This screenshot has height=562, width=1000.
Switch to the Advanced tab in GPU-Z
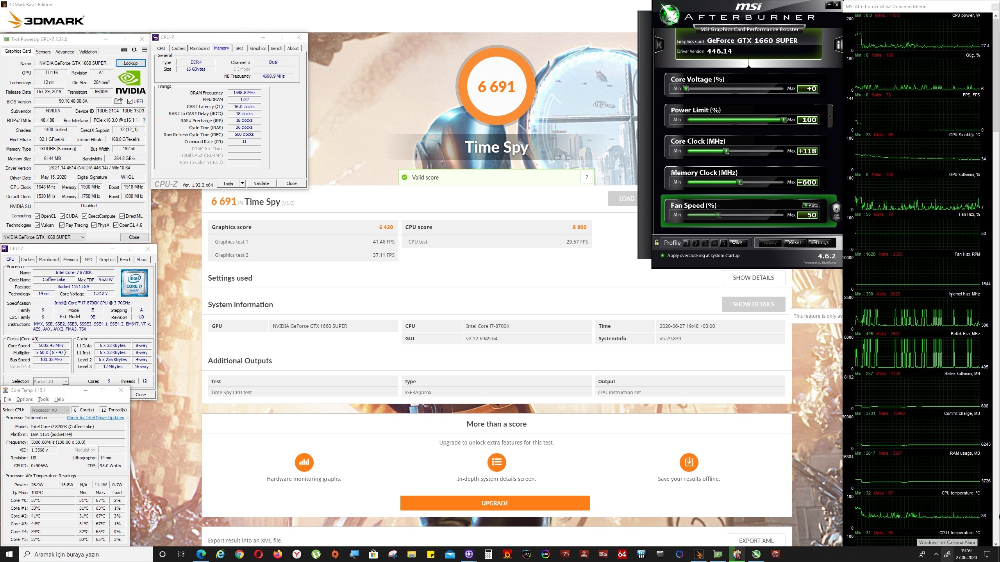coord(65,52)
